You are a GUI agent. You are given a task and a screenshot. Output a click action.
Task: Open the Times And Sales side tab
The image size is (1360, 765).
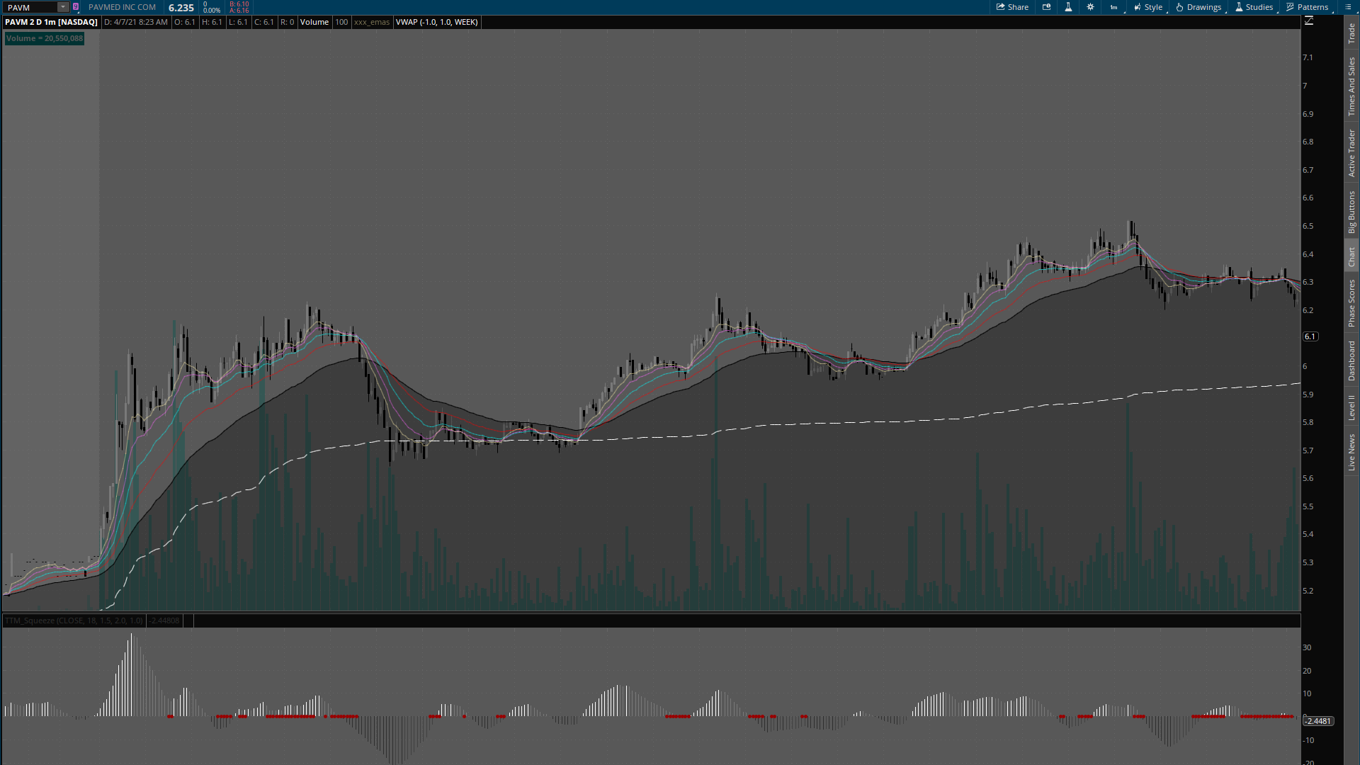point(1351,86)
